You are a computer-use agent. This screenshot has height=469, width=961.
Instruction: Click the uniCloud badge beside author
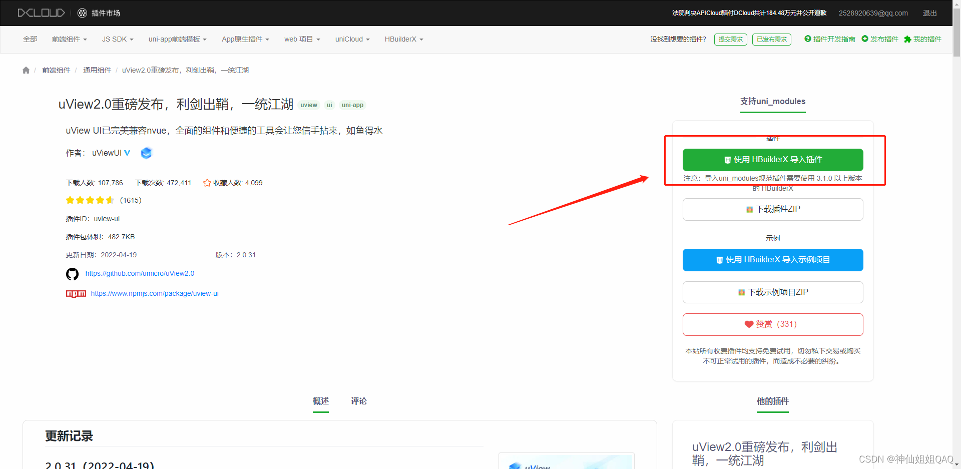pos(146,153)
